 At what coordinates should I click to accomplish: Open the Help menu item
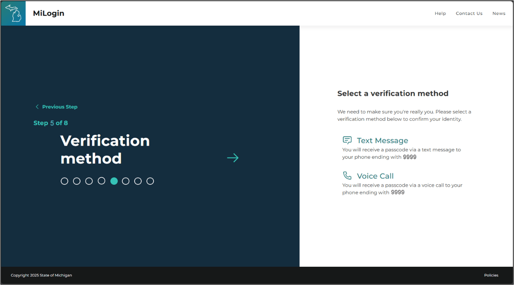[440, 13]
